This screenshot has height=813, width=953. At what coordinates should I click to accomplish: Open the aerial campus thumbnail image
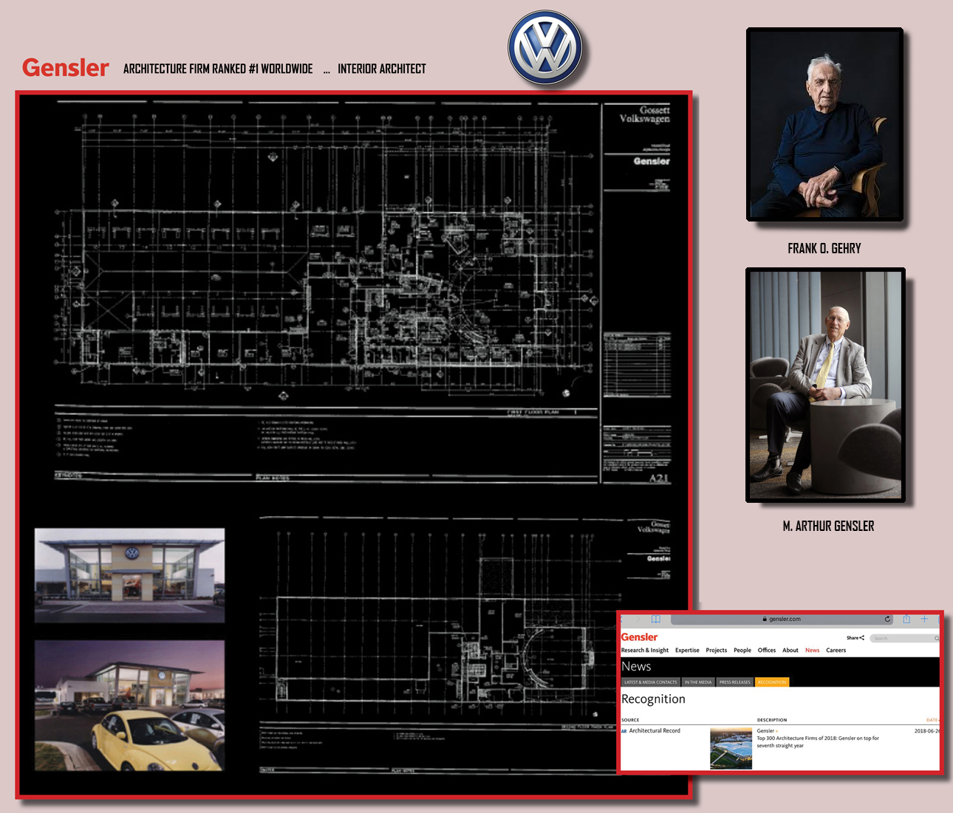coord(731,749)
